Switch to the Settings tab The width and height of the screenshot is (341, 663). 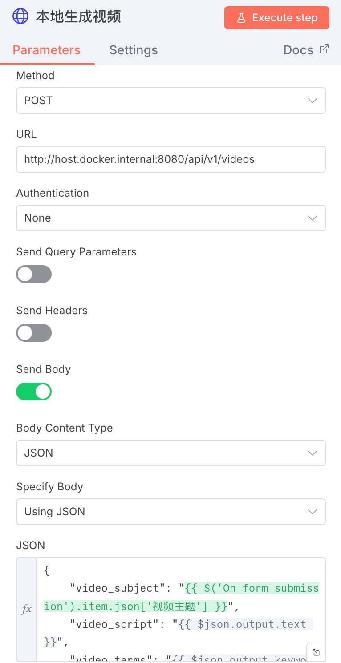tap(134, 50)
